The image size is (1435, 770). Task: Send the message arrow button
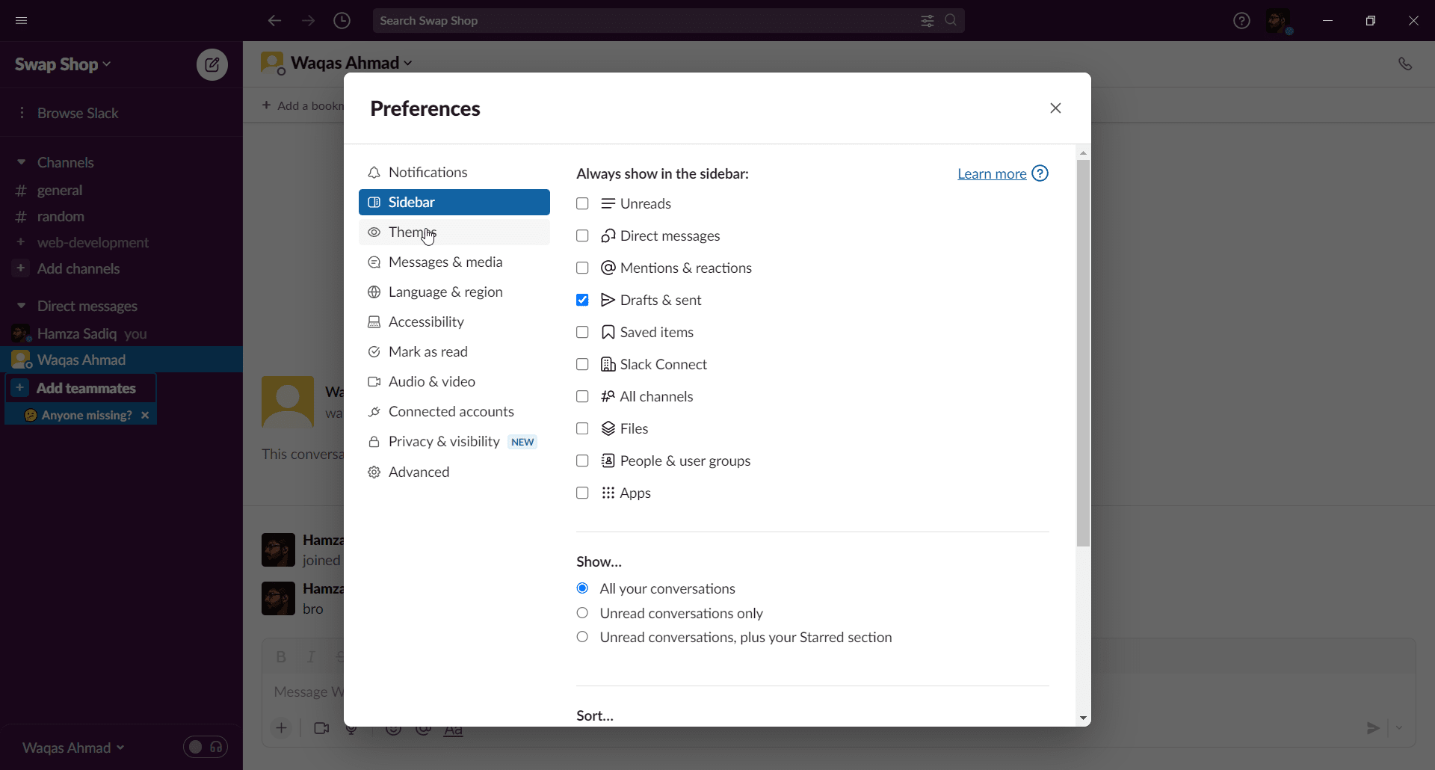point(1373,727)
